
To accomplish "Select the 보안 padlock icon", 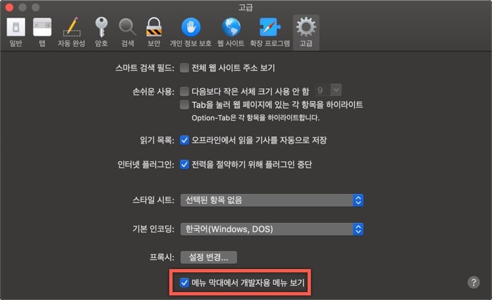I will [x=153, y=32].
